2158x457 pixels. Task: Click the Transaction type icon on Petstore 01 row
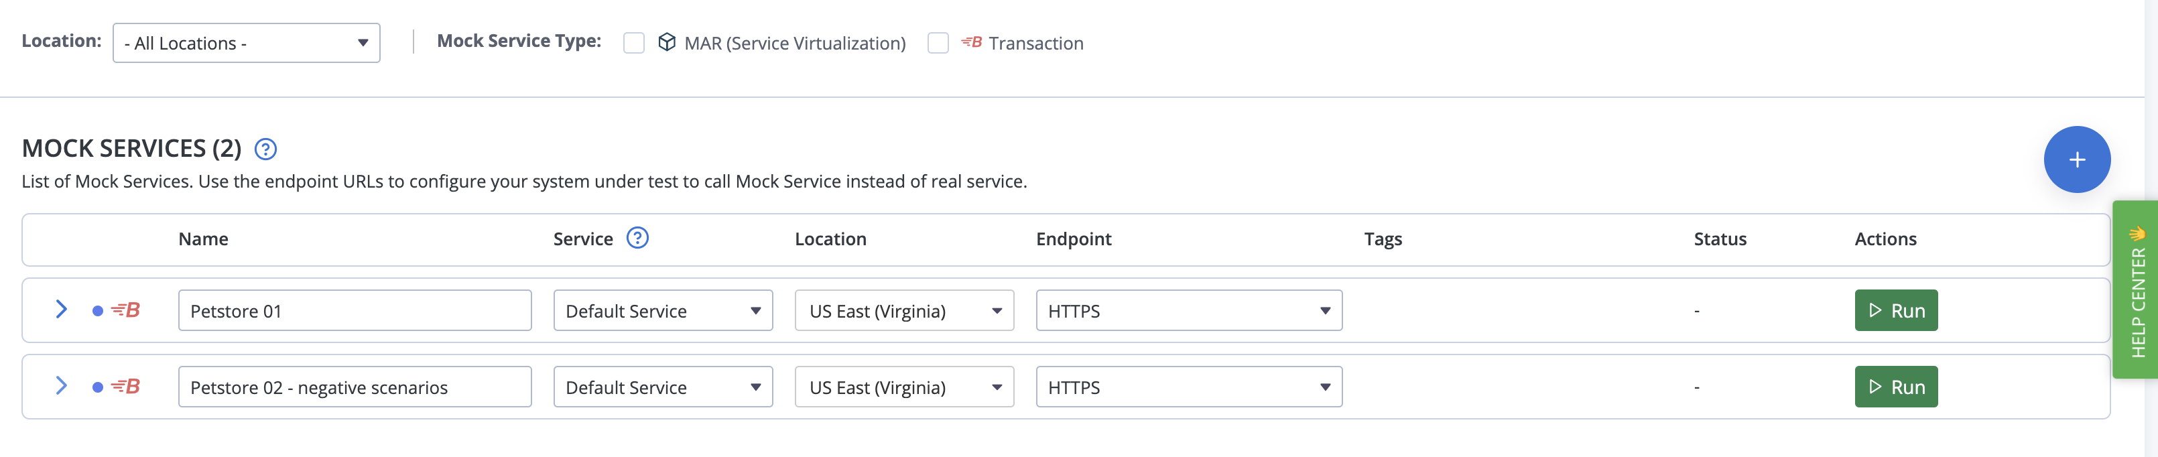click(126, 310)
